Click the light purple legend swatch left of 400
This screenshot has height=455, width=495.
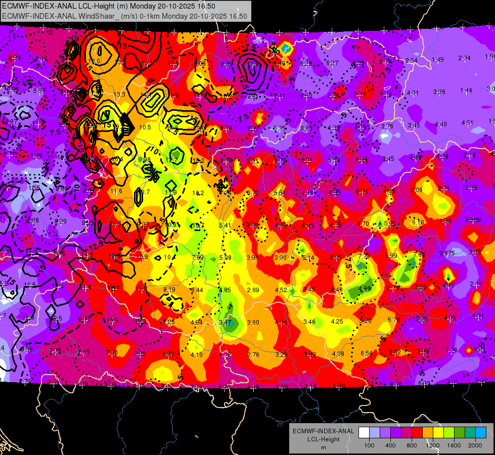(x=385, y=433)
